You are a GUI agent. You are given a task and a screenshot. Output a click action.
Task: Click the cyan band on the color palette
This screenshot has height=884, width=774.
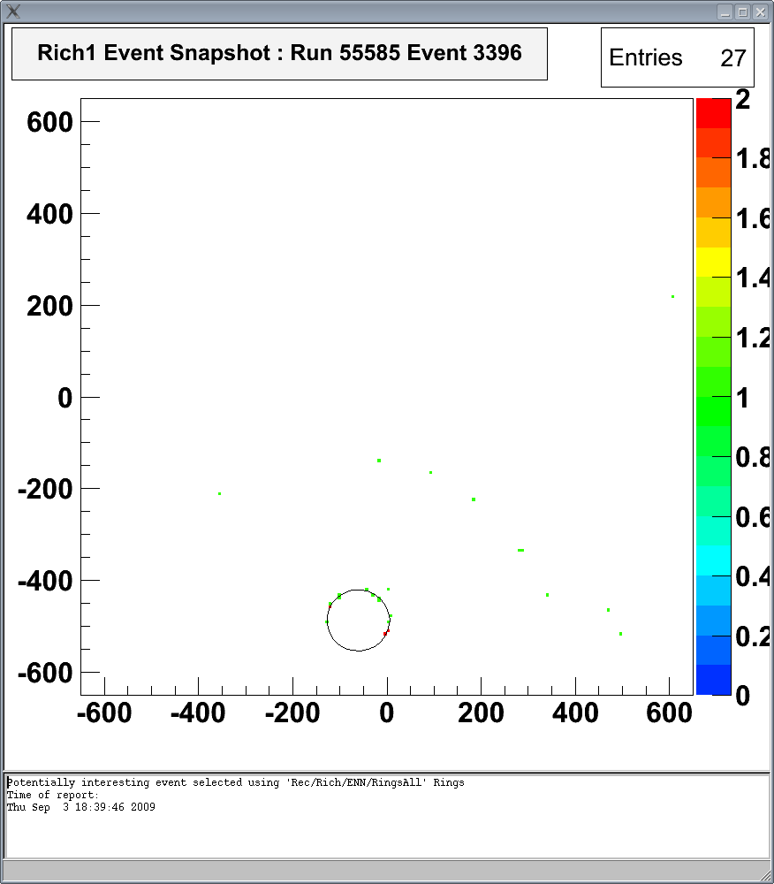713,560
